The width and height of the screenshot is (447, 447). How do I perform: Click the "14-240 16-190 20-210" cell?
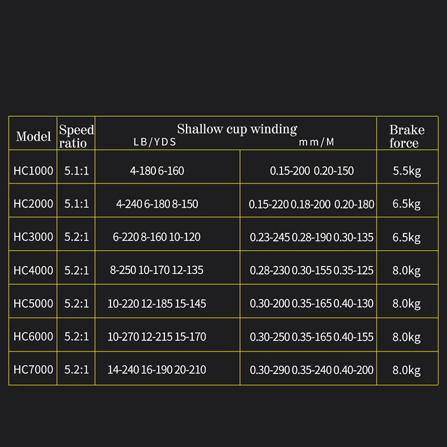[x=156, y=370]
